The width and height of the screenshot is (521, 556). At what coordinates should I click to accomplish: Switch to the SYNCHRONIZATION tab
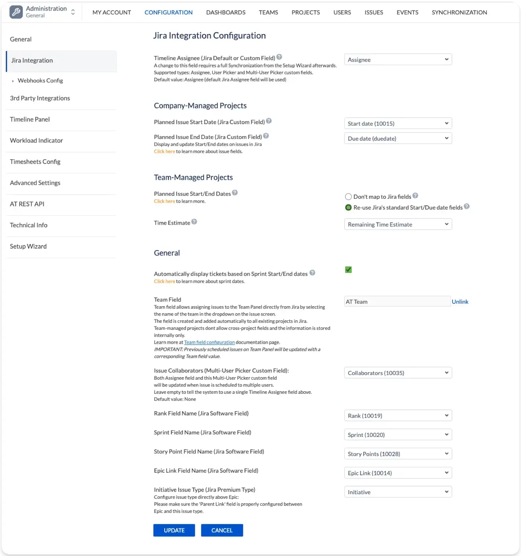point(459,12)
